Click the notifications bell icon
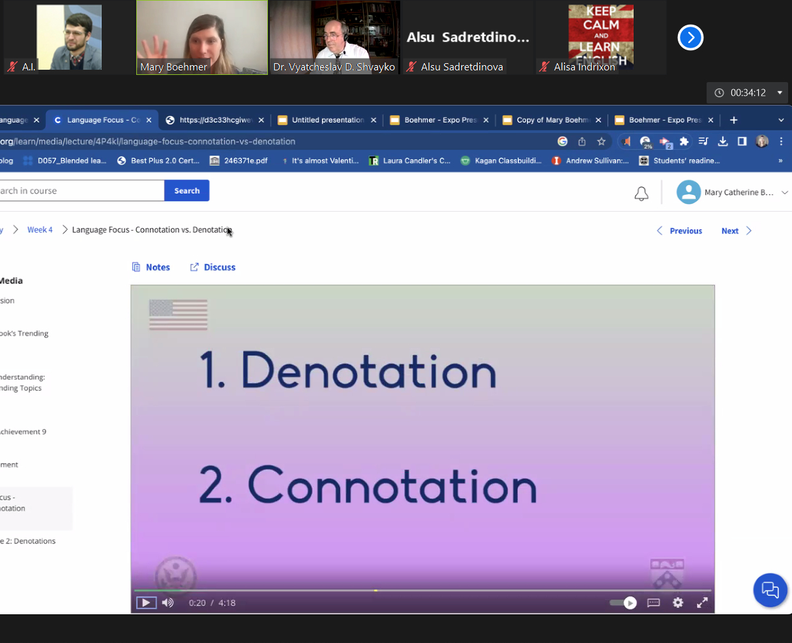This screenshot has height=643, width=792. (641, 193)
